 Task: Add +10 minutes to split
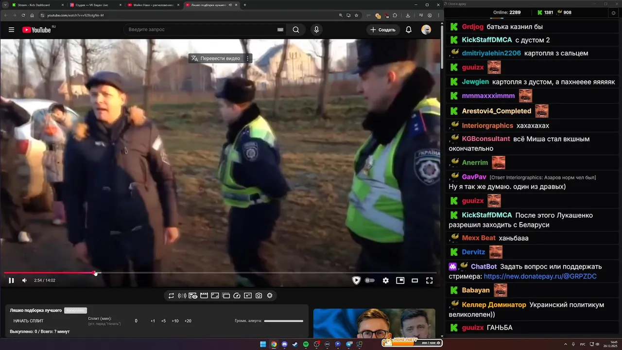(175, 321)
